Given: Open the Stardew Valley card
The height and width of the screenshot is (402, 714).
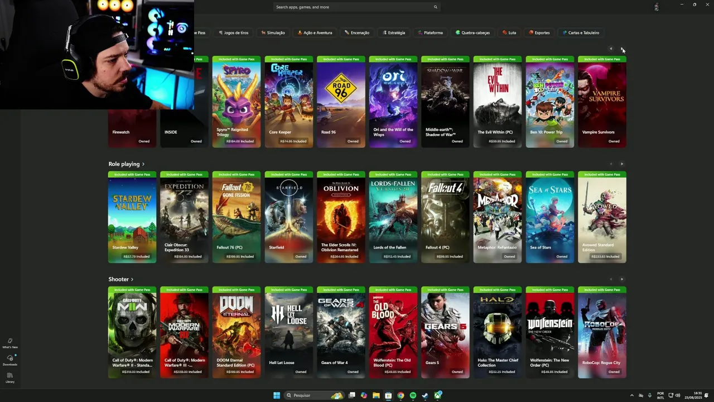Looking at the screenshot, I should coord(132,217).
